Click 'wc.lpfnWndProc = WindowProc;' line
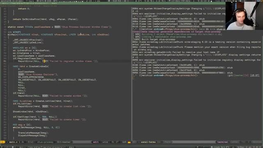 point(31,51)
